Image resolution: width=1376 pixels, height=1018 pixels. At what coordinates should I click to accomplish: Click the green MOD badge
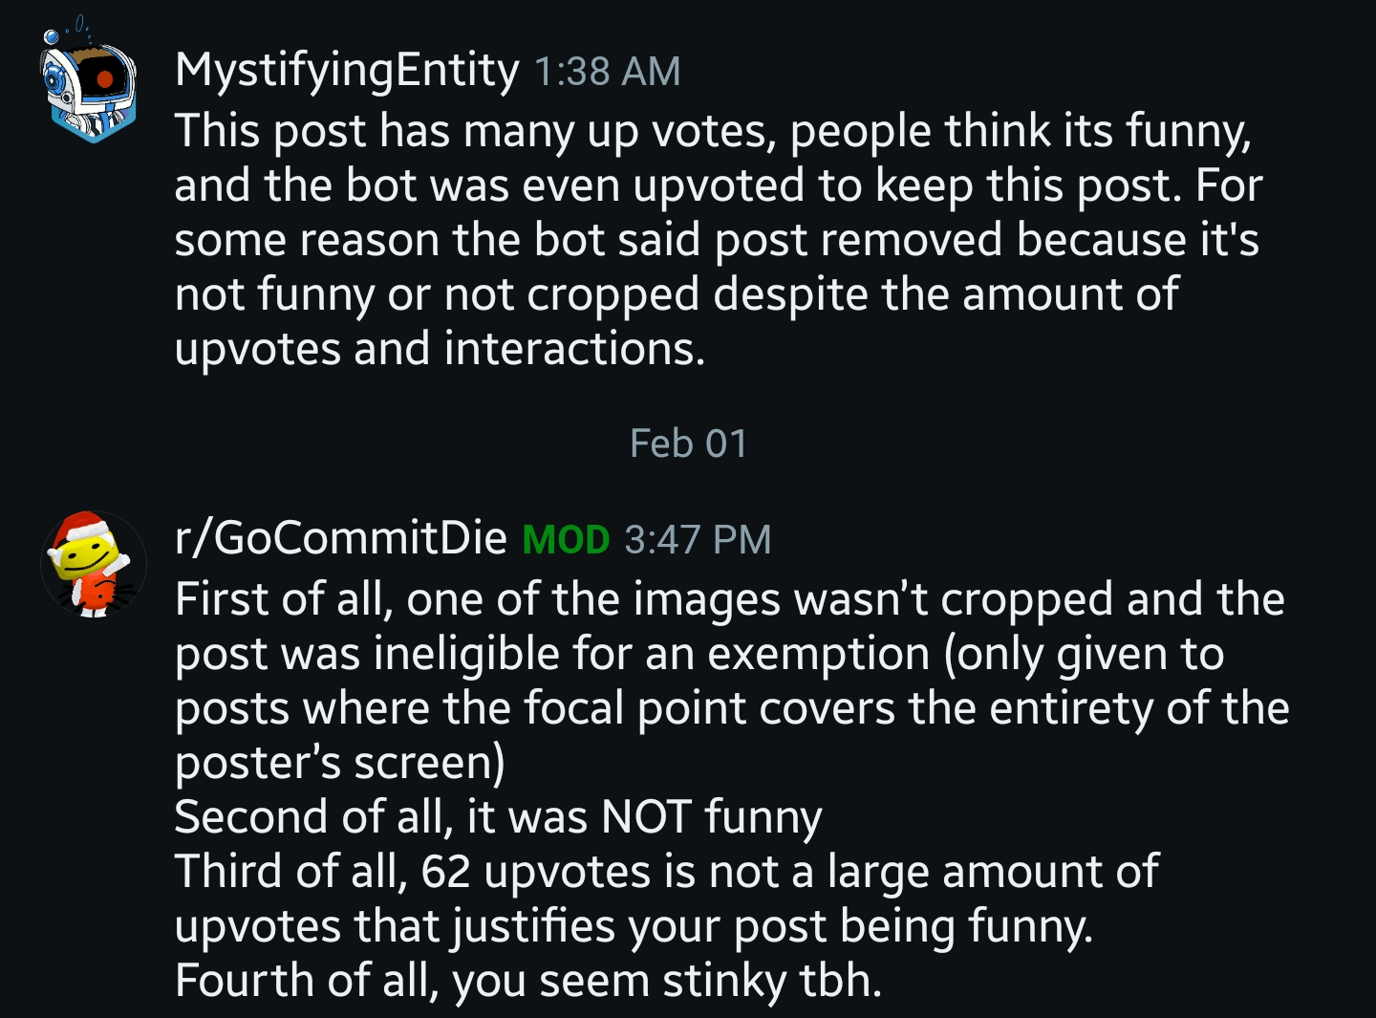tap(566, 540)
